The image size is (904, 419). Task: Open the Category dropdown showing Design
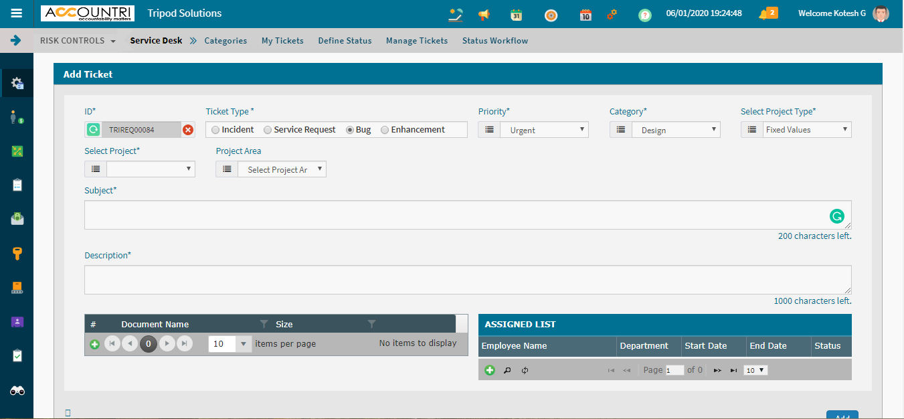point(676,130)
